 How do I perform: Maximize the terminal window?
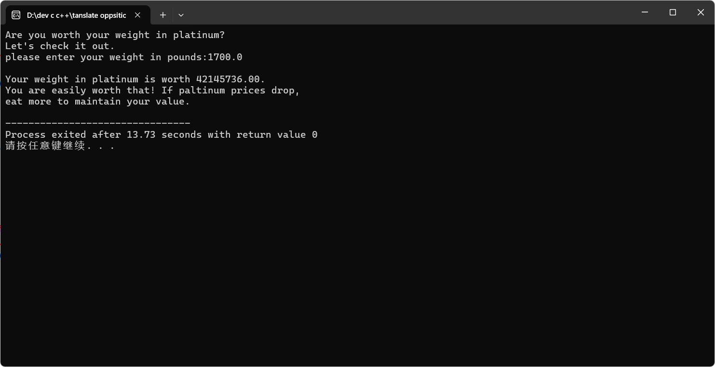point(673,13)
